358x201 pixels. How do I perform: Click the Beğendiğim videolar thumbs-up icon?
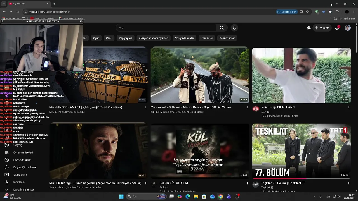pyautogui.click(x=7, y=167)
